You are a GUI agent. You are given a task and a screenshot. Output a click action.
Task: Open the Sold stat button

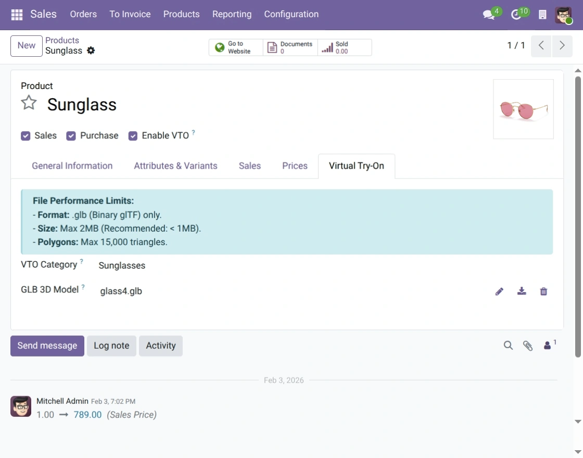pos(345,47)
